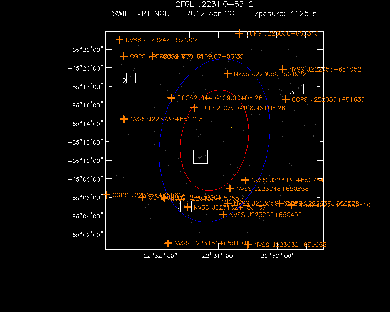Select the declination label +65°10'00"
The height and width of the screenshot is (312, 390).
coord(85,161)
